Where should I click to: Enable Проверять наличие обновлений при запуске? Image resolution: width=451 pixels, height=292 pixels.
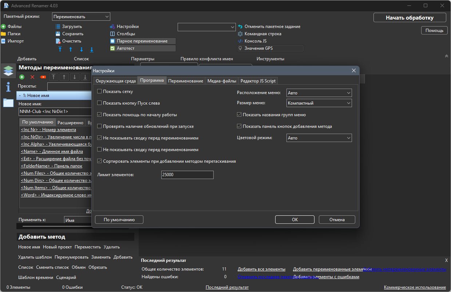[x=100, y=126]
